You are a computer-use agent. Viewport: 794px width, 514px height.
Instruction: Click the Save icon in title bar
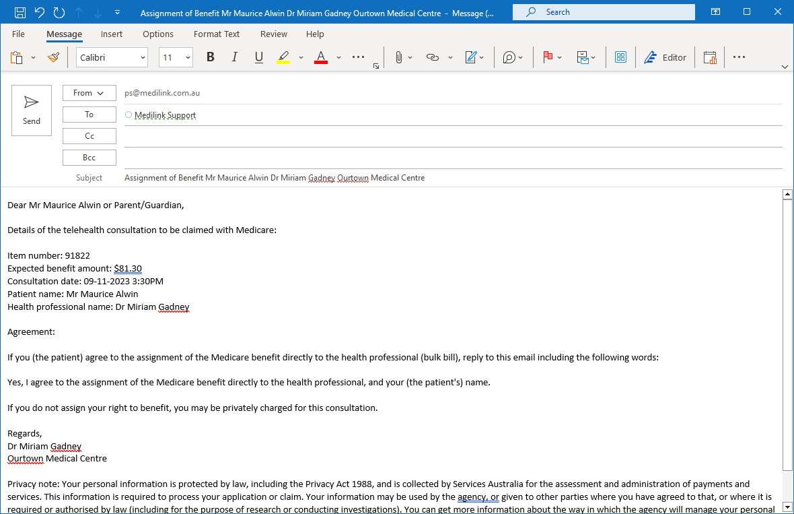(20, 12)
